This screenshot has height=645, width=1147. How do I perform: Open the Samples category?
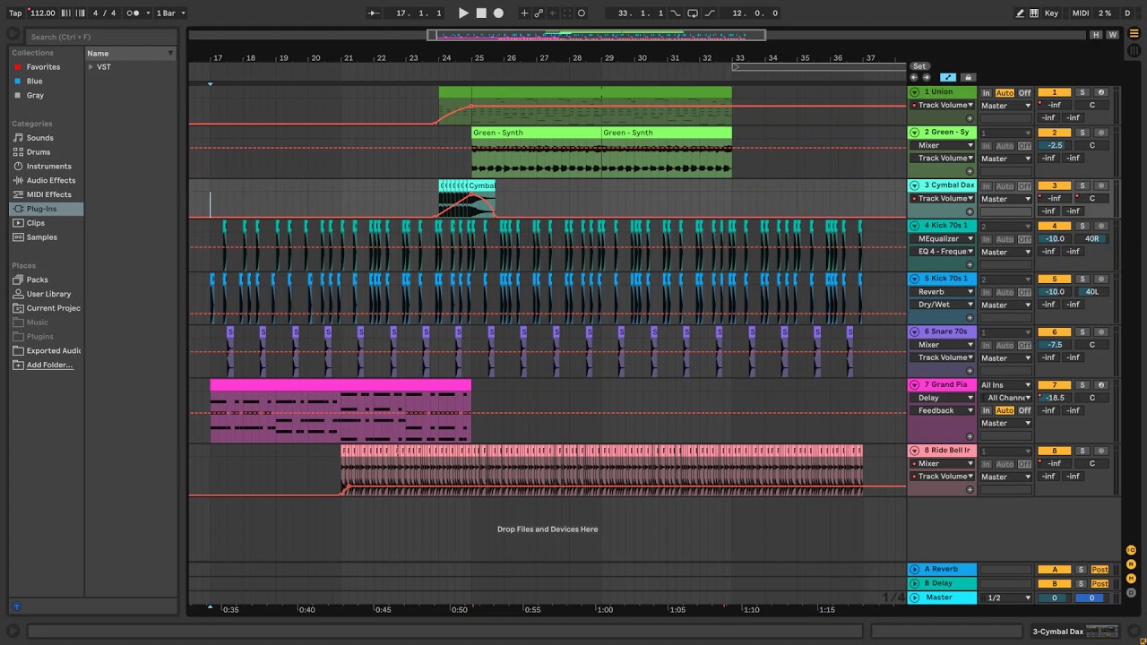pyautogui.click(x=41, y=237)
